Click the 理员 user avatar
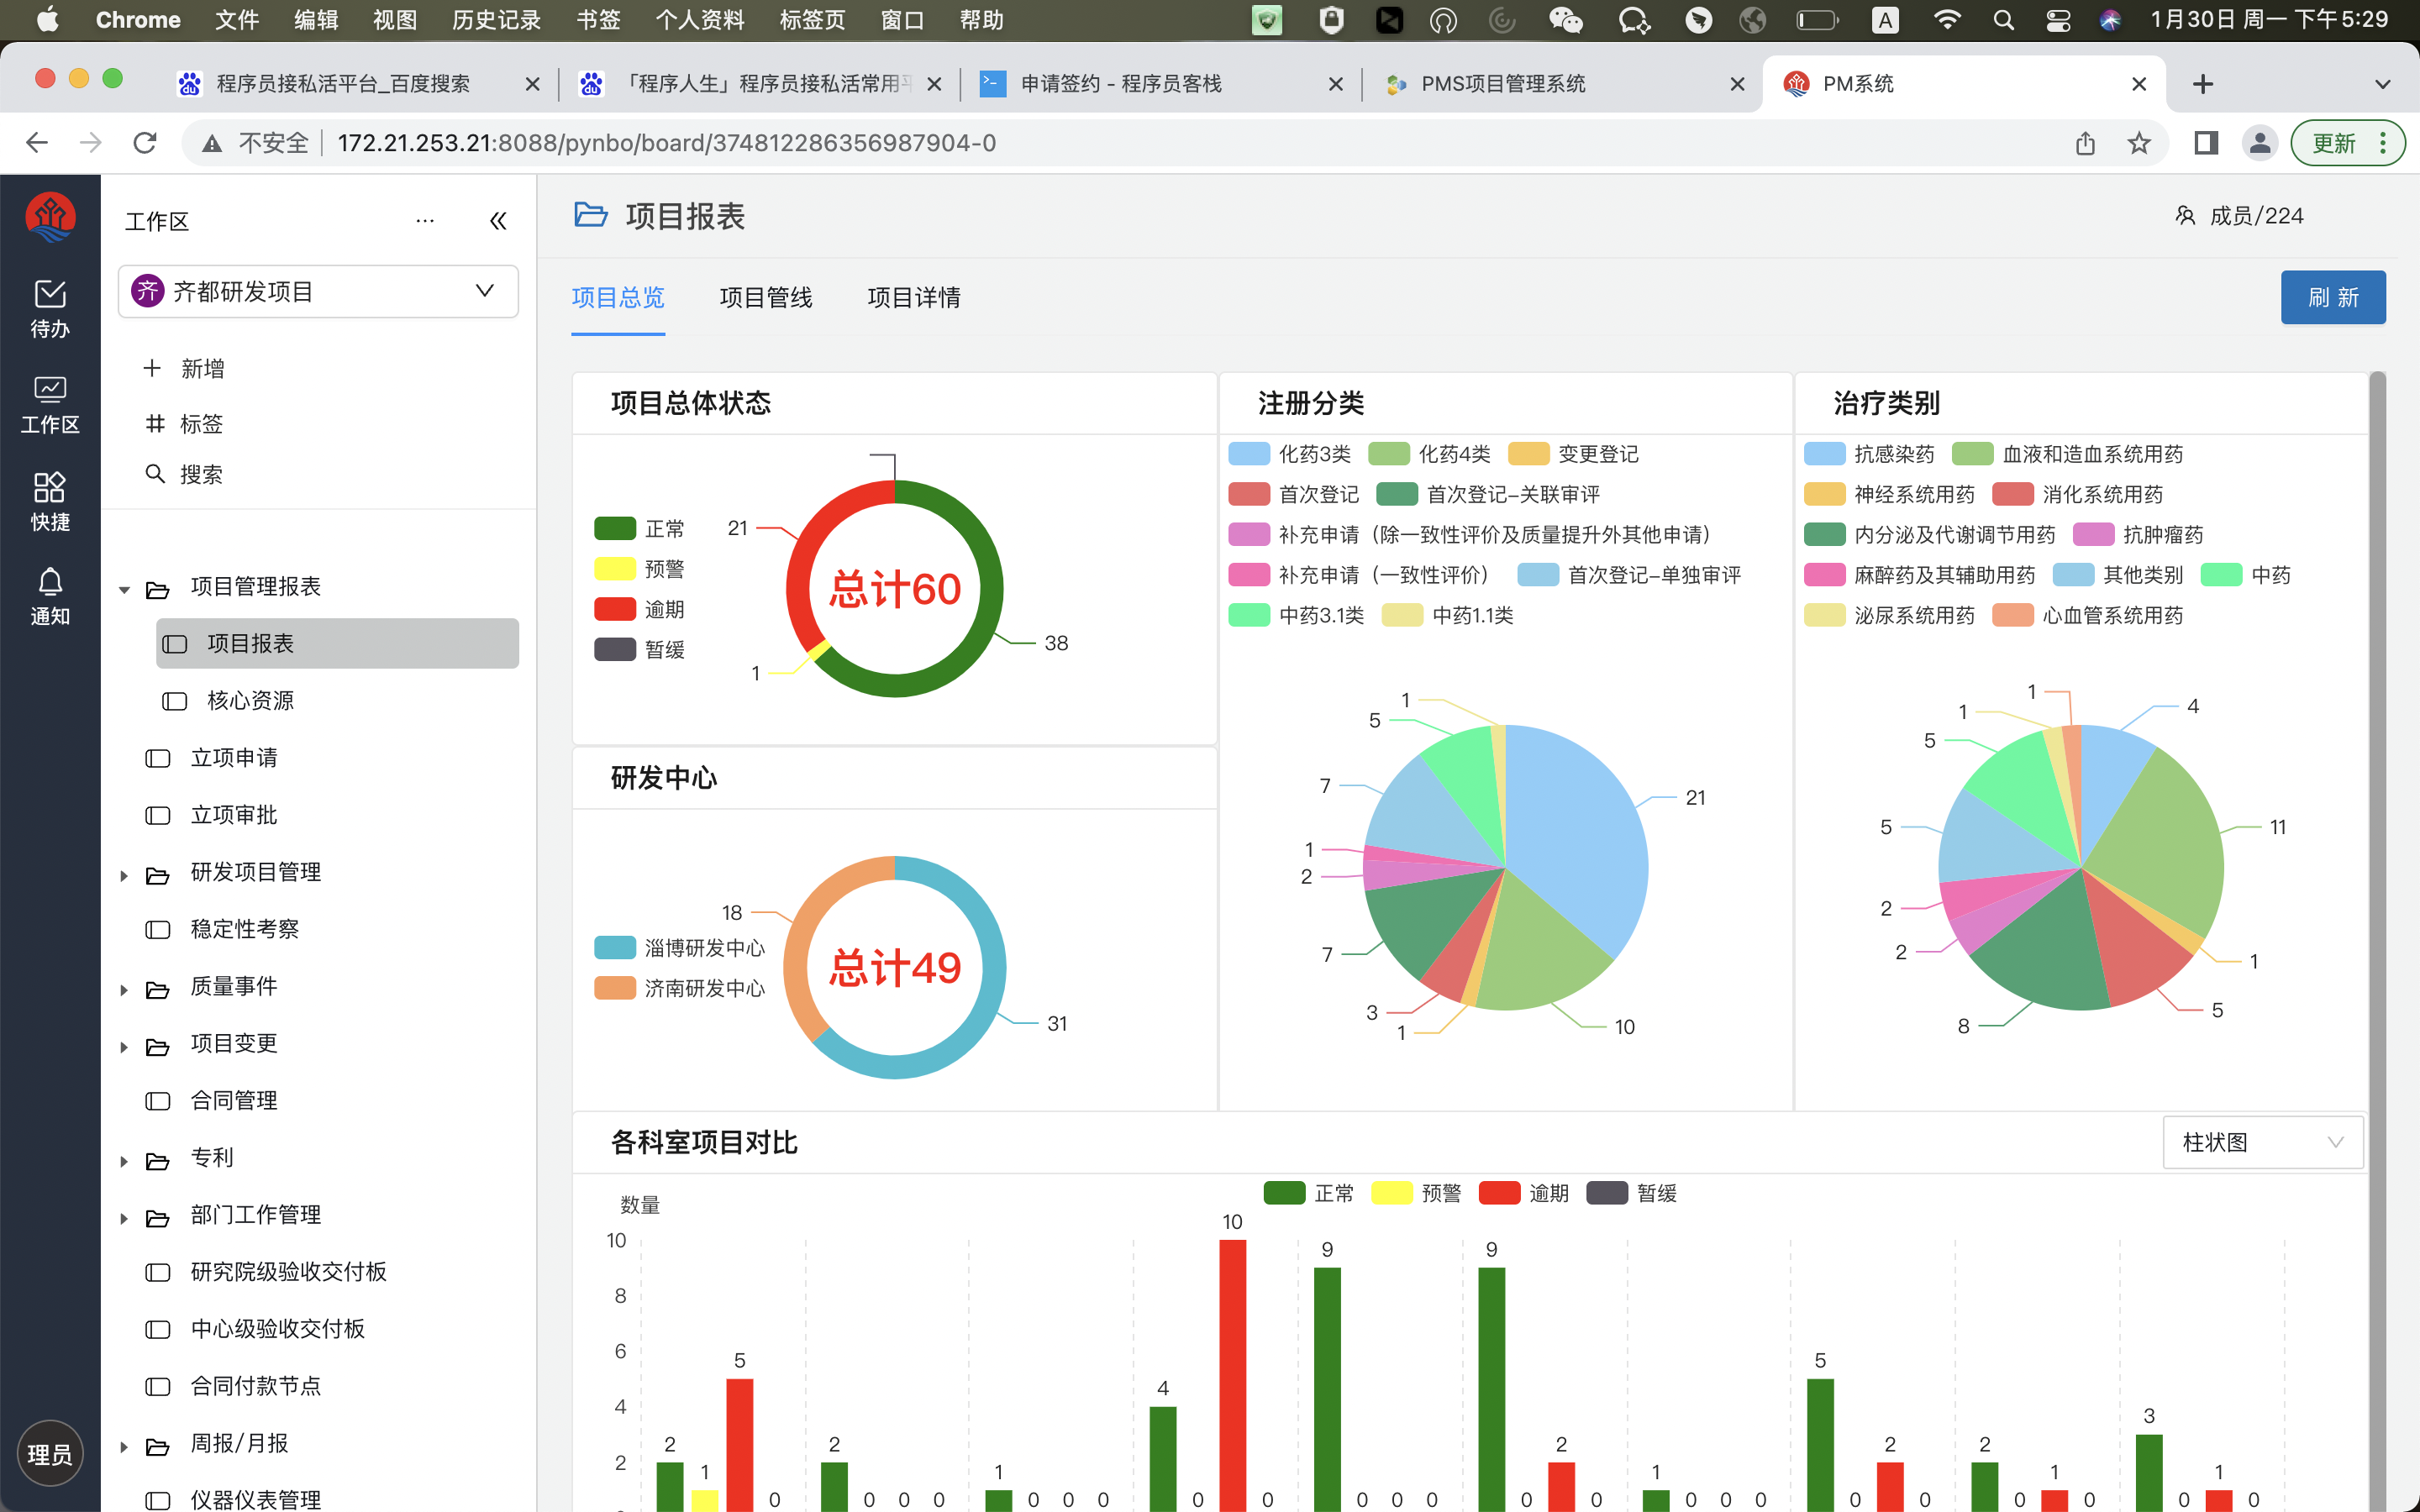 50,1453
